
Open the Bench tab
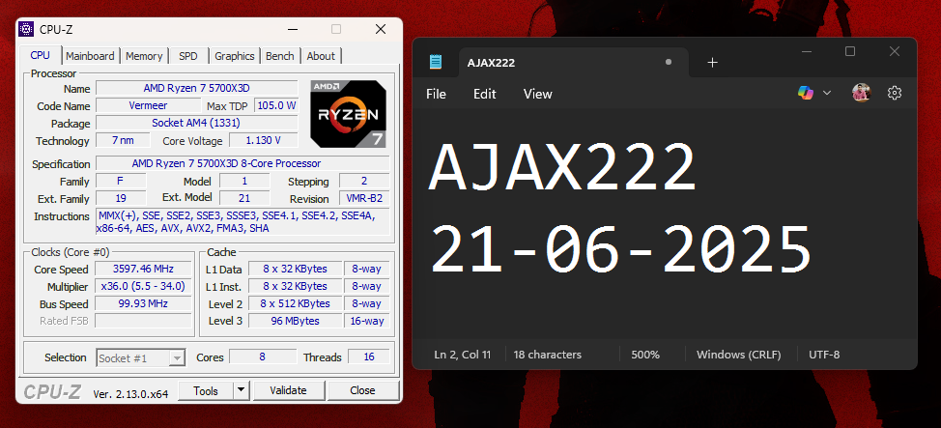(280, 56)
